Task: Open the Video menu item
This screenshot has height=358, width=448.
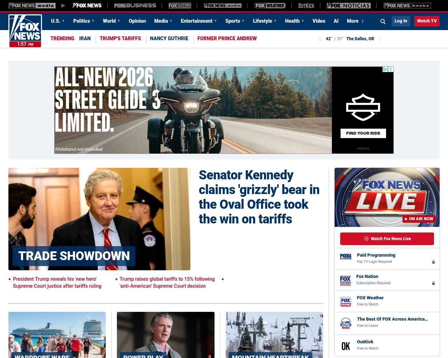Action: pos(319,21)
